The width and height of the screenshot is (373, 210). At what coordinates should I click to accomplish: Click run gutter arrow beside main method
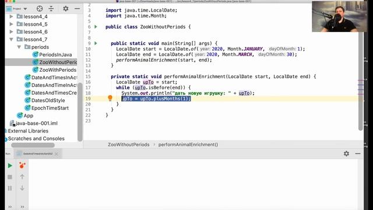pos(96,43)
